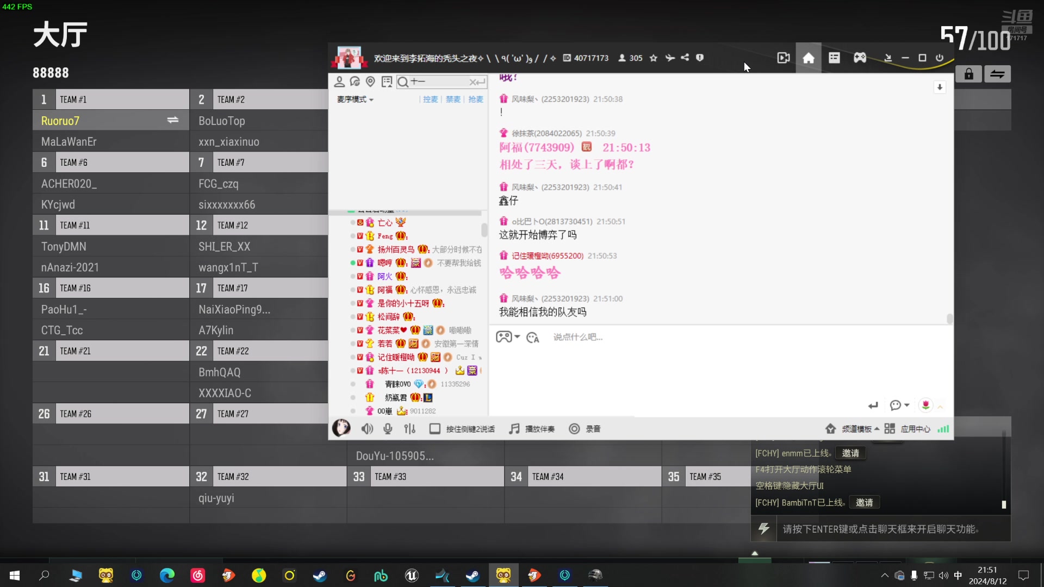Show hidden tray icons chevron
The height and width of the screenshot is (587, 1044).
click(x=885, y=575)
